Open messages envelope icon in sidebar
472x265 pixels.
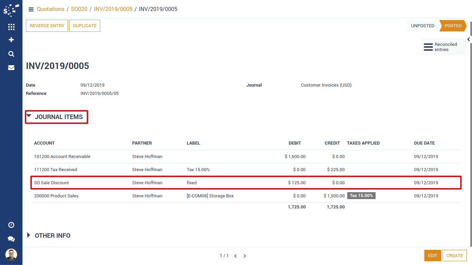(x=11, y=68)
